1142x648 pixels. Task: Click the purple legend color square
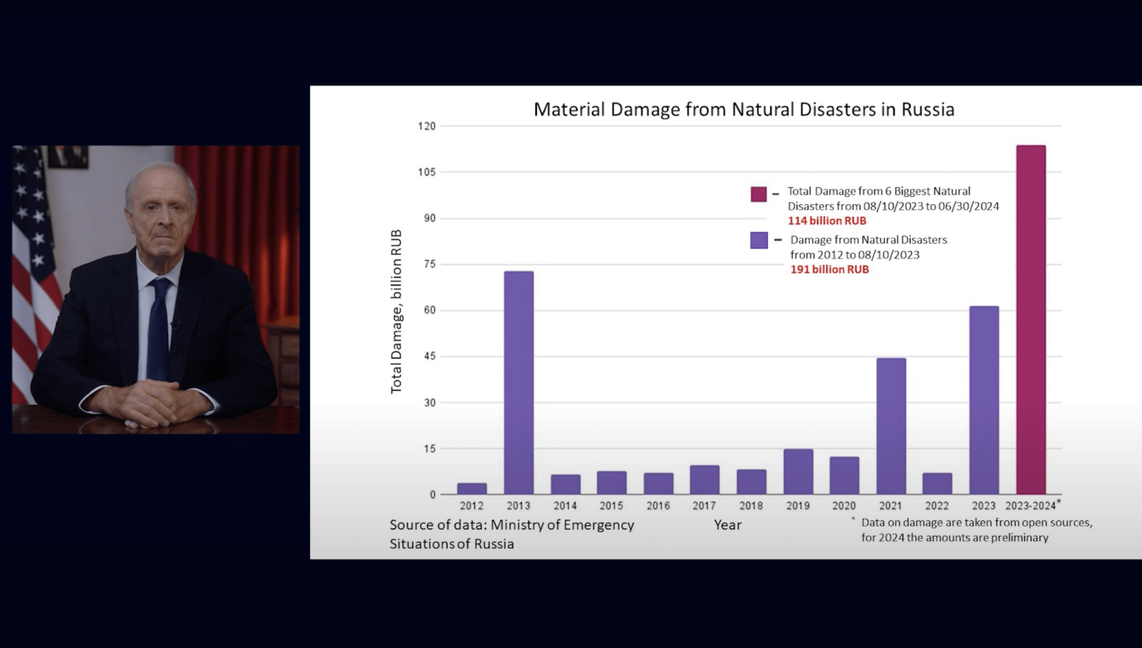(x=758, y=240)
